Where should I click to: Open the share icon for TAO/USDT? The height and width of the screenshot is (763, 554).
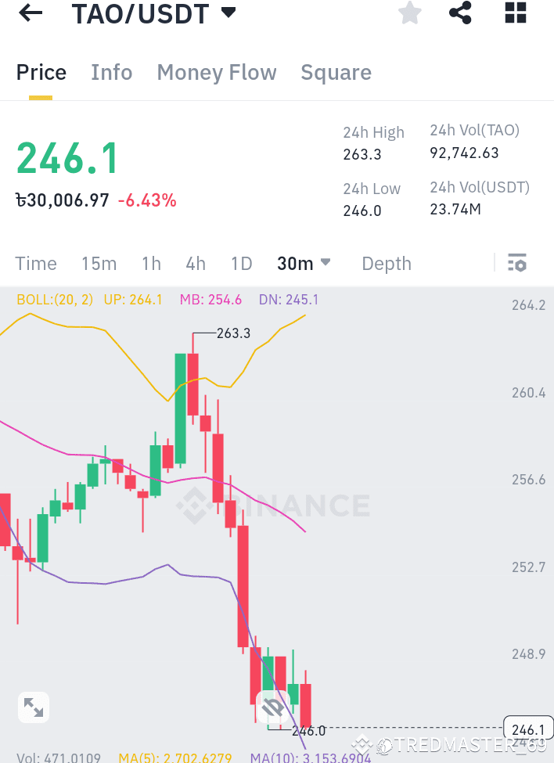(x=460, y=13)
